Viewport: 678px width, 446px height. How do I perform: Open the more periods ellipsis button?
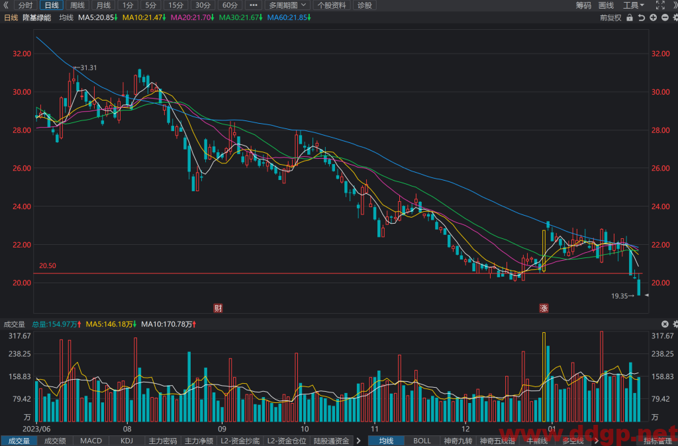pyautogui.click(x=254, y=5)
